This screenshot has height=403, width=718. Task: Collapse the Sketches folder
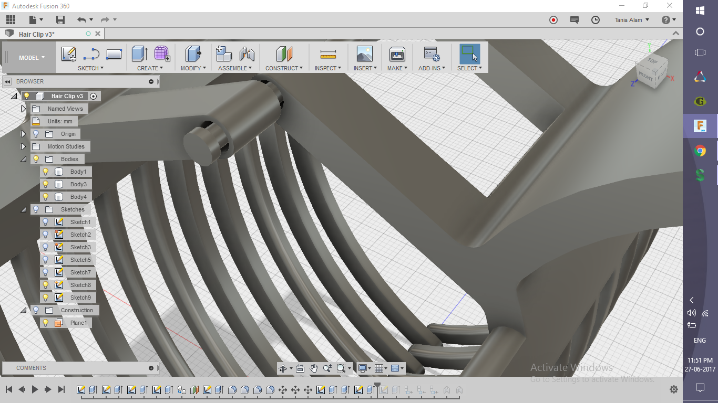(x=23, y=209)
